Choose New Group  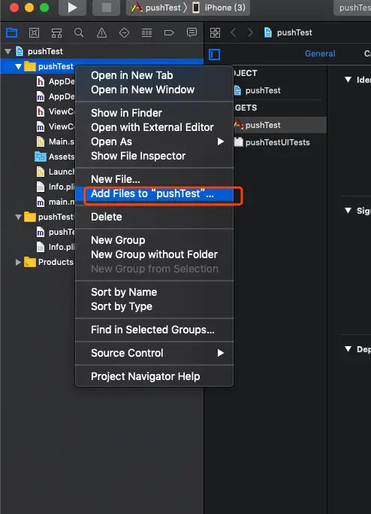154,240
